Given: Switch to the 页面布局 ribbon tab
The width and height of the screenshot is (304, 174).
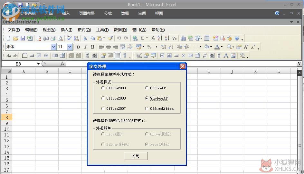Looking at the screenshot, I should [x=87, y=13].
